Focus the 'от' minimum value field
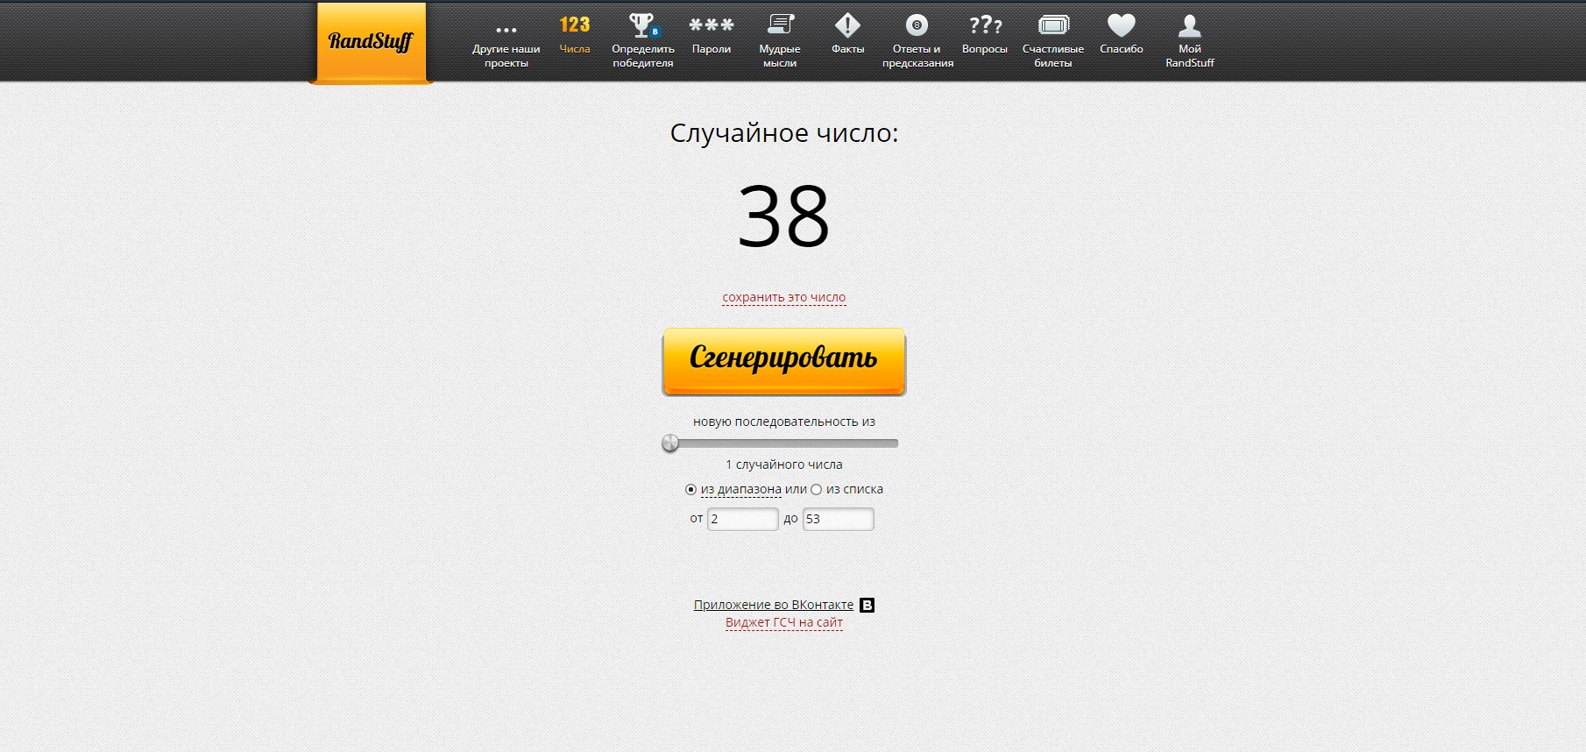1586x752 pixels. (x=743, y=519)
